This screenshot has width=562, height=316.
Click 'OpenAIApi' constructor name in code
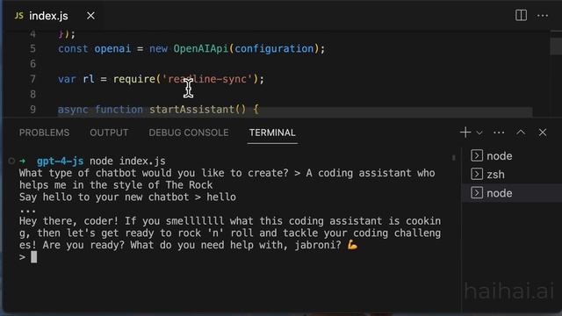(x=201, y=49)
